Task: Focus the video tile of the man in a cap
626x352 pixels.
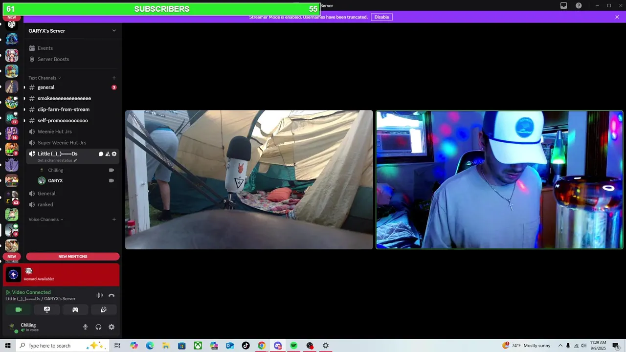Action: point(499,180)
